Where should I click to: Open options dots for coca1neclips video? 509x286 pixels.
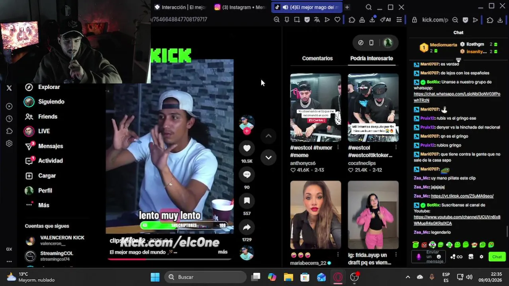(395, 147)
